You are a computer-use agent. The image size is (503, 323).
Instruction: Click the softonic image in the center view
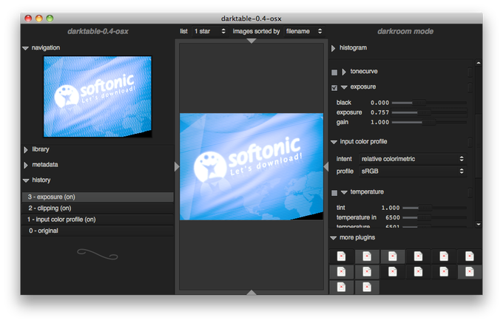coord(251,166)
